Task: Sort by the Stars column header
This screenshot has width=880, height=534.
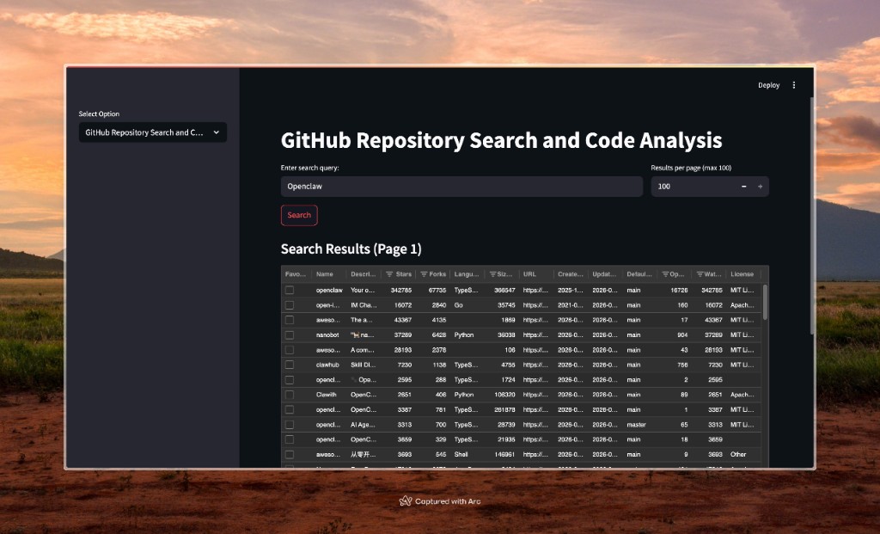Action: (x=404, y=274)
